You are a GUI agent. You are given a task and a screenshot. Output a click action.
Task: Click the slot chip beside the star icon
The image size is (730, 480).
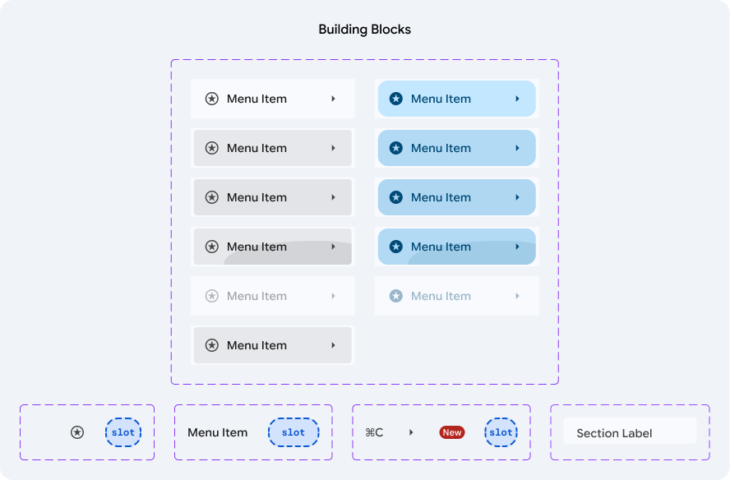tap(123, 432)
